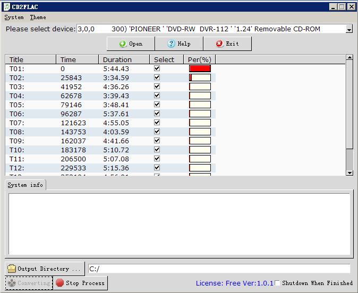Click the Title column header
The width and height of the screenshot is (358, 293).
click(31, 59)
